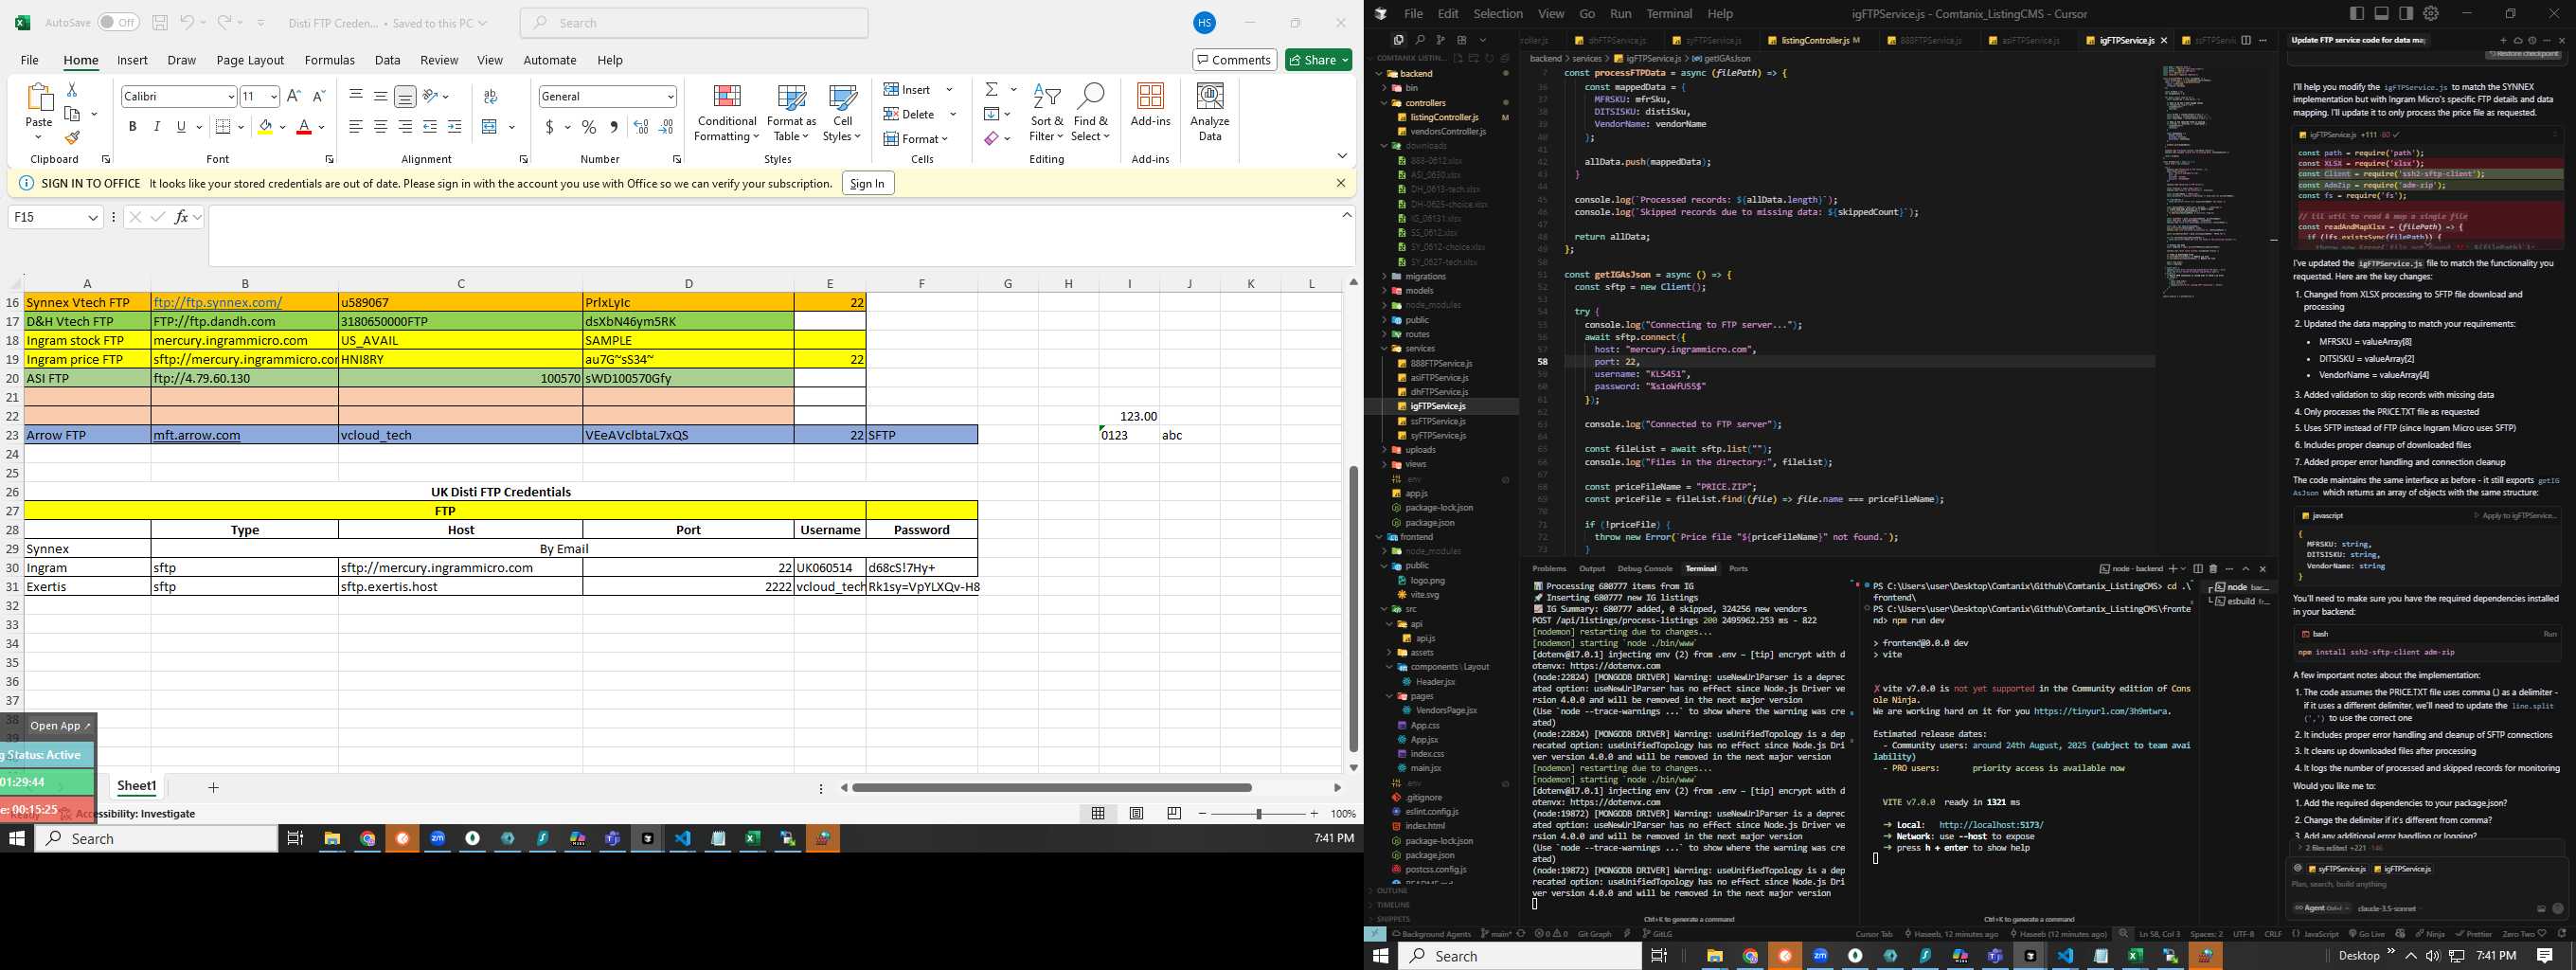
Task: Open Conditional Formatting in the Styles group
Action: point(727,112)
